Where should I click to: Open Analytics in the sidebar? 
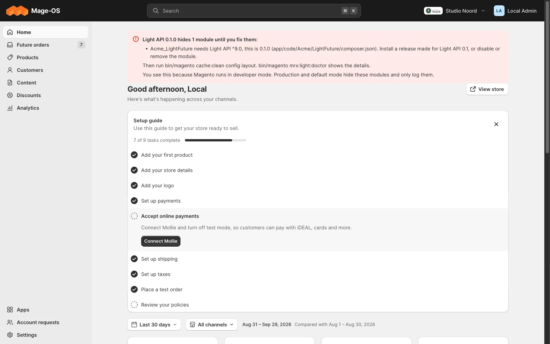point(45,108)
